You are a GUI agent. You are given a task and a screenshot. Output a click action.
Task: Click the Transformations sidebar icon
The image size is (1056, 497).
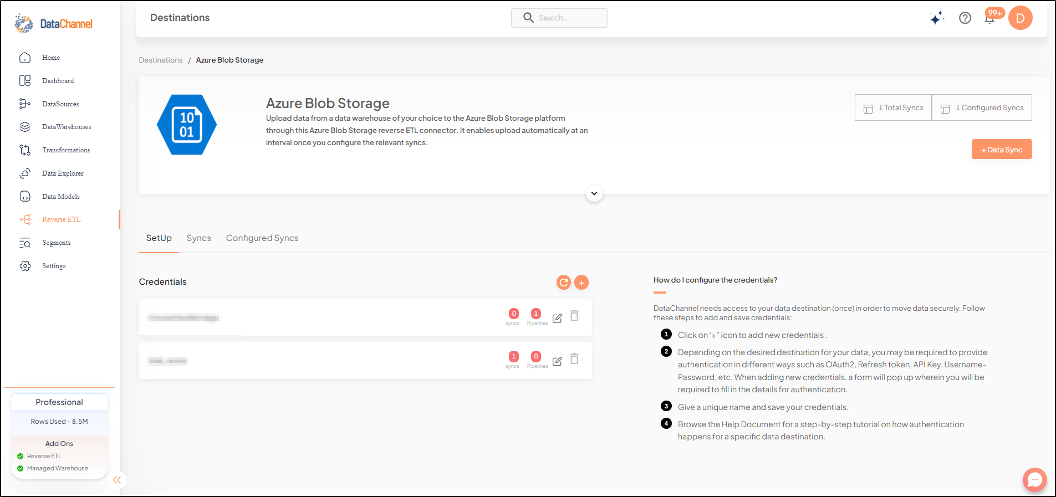(25, 150)
